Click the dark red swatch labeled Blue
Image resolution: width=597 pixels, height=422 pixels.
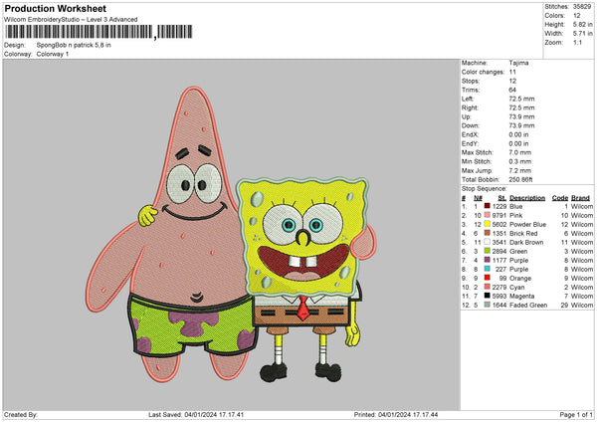pos(487,206)
